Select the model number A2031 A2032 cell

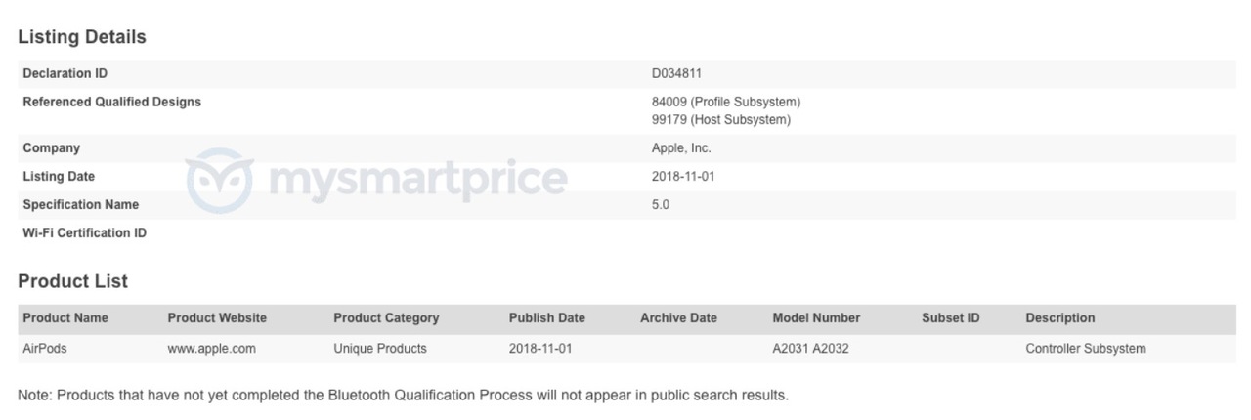(x=810, y=348)
